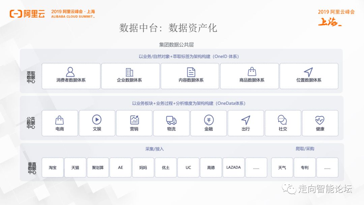The width and height of the screenshot is (364, 205).
Task: Select the LAZADA data source box
Action: 234,168
